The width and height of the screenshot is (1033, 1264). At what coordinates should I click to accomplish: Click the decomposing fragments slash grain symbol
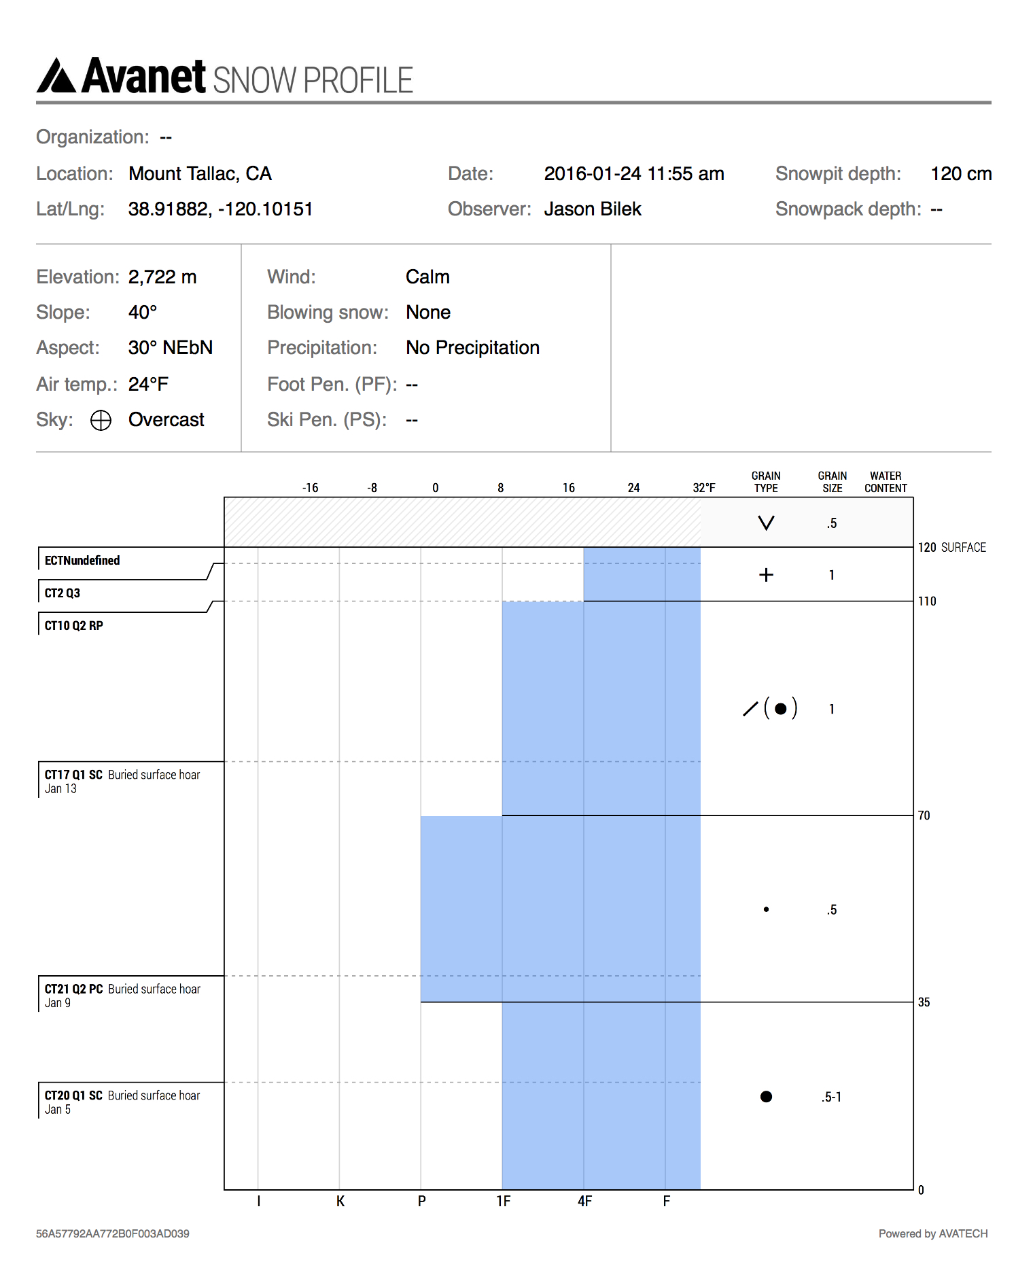click(x=750, y=709)
